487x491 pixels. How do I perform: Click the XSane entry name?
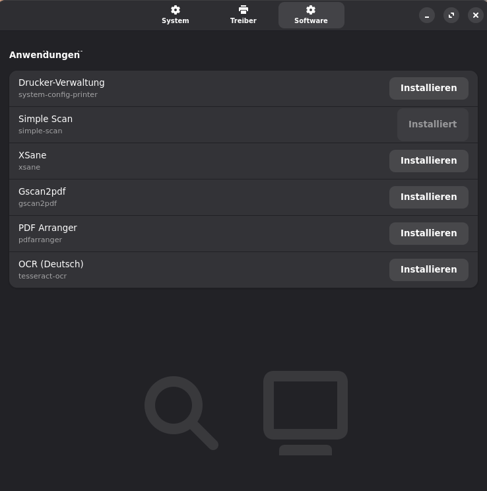point(32,156)
